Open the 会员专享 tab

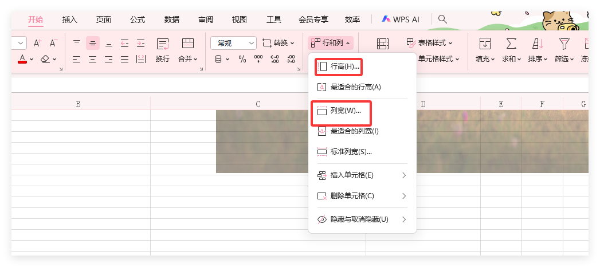pos(313,19)
